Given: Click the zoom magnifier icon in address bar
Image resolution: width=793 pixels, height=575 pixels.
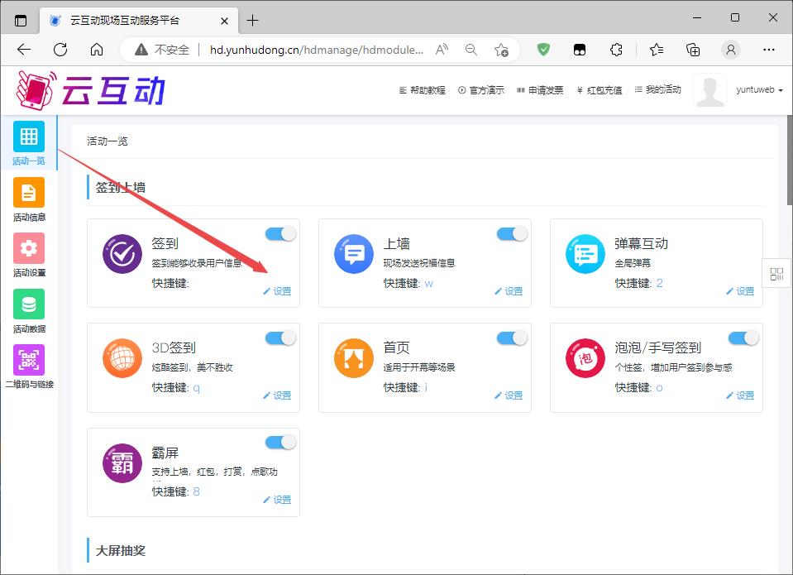Looking at the screenshot, I should point(471,50).
